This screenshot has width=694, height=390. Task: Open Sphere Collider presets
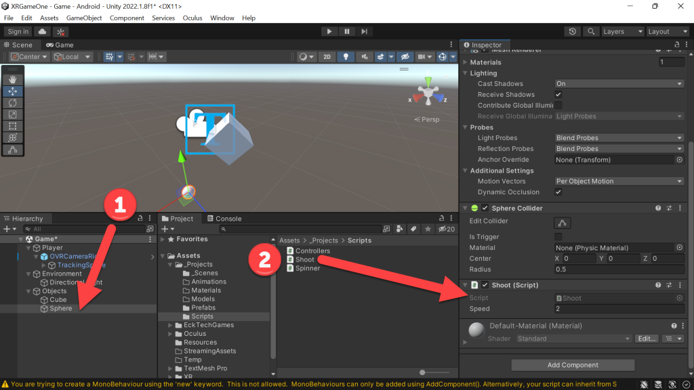pyautogui.click(x=669, y=209)
